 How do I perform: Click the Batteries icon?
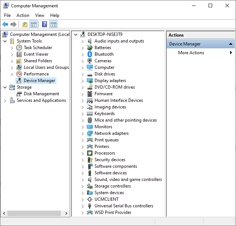pyautogui.click(x=90, y=48)
